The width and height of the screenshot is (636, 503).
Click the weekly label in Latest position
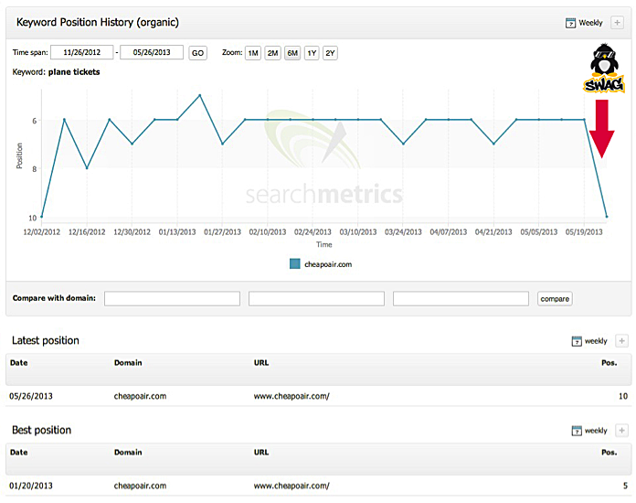(596, 341)
